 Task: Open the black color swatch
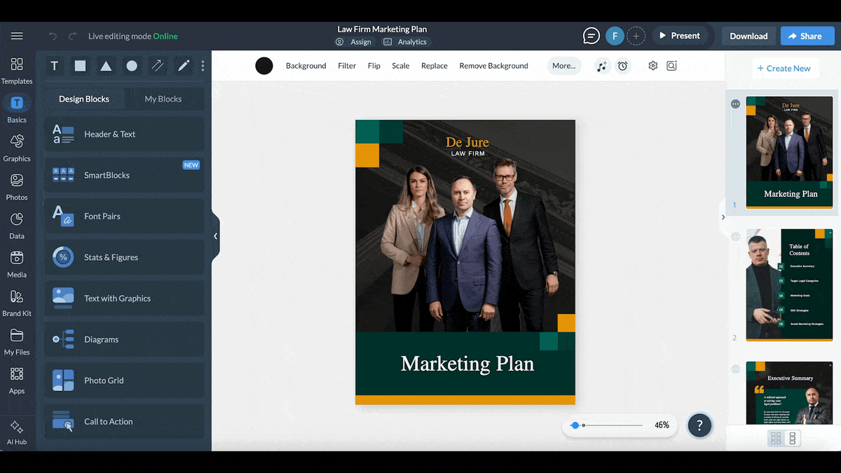tap(264, 66)
